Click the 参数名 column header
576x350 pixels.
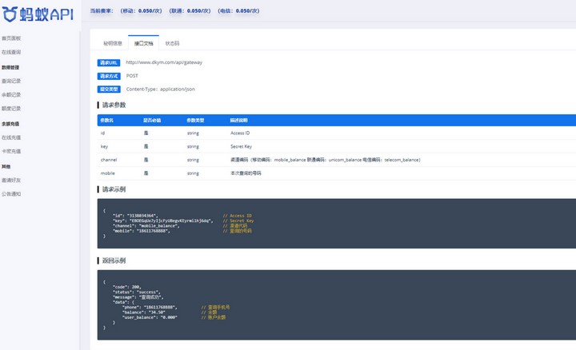coord(107,121)
